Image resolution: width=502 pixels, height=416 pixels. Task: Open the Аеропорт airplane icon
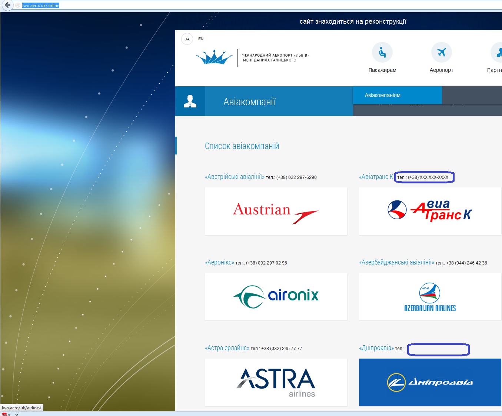(441, 52)
